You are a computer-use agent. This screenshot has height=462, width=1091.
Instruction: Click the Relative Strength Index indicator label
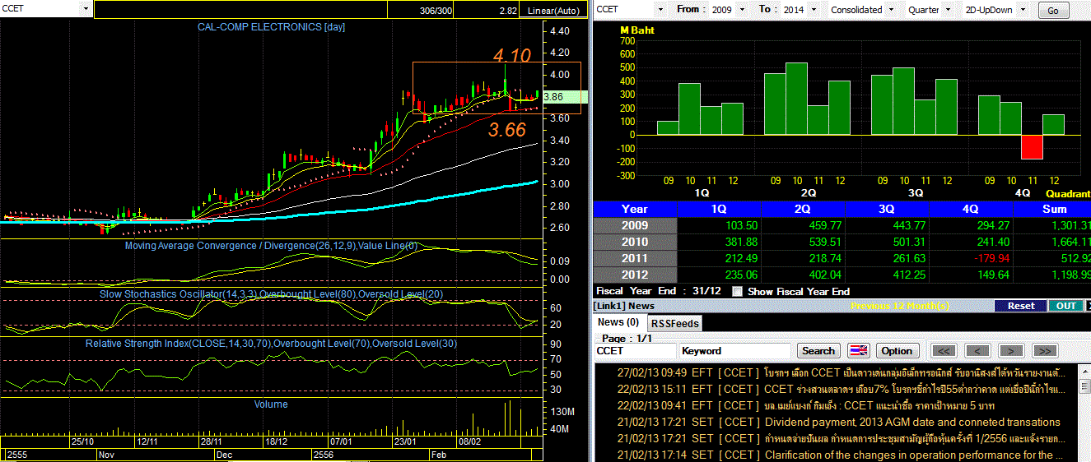click(x=271, y=343)
